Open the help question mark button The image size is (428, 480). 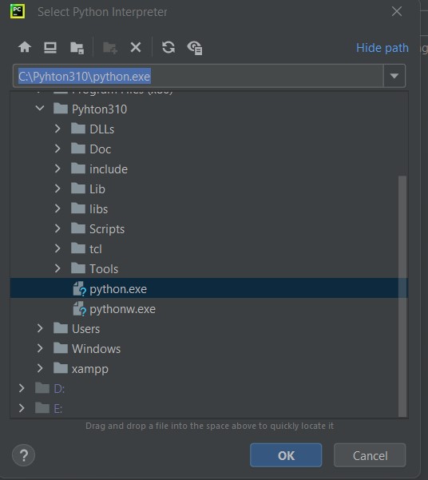point(24,455)
